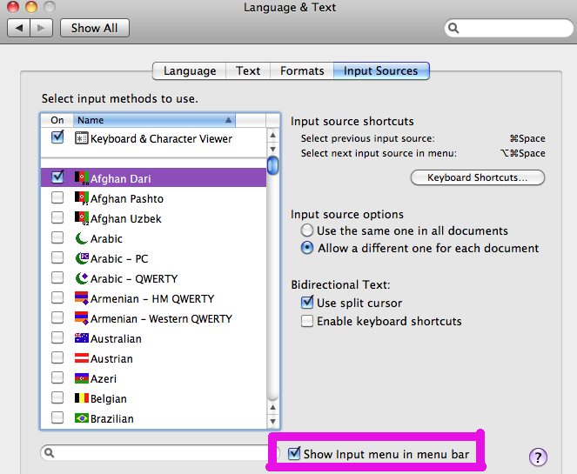Open help with the question mark button

538,457
